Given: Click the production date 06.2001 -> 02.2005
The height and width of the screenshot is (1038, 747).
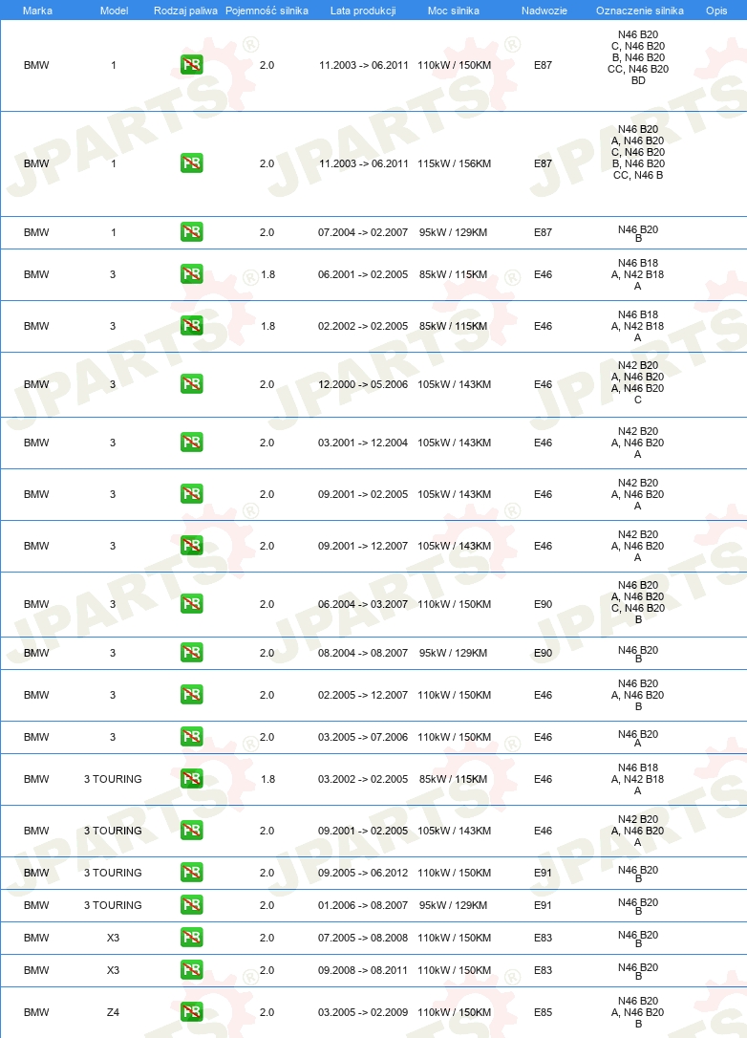Looking at the screenshot, I should pos(363,274).
